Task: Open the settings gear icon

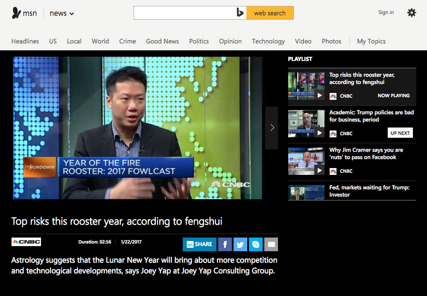Action: (x=411, y=13)
